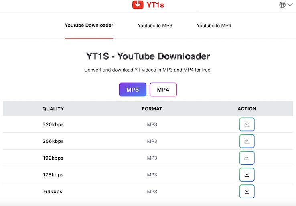Open the Youtube Downloader tab

point(89,26)
